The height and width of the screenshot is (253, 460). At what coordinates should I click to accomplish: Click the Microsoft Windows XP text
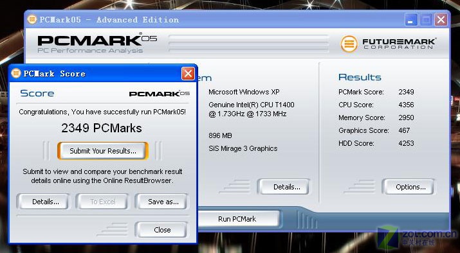(x=244, y=92)
